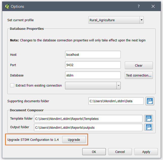Open the current profile dropdown
This screenshot has height=160, width=163.
pyautogui.click(x=141, y=20)
